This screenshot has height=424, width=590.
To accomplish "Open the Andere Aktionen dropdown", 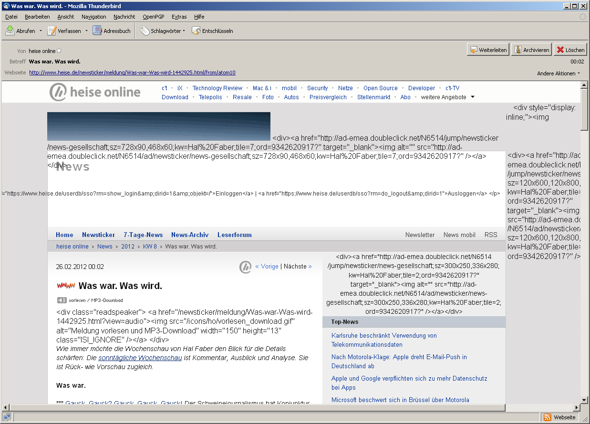I will coord(559,73).
